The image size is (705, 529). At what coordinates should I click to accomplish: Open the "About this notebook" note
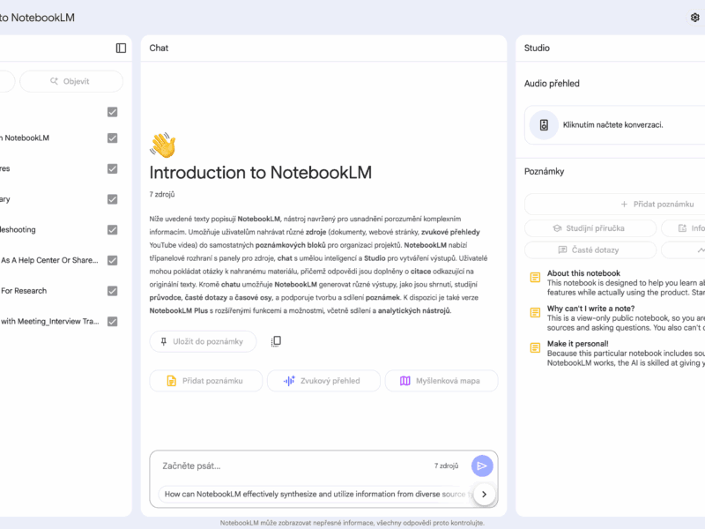[618, 282]
